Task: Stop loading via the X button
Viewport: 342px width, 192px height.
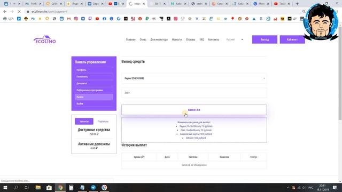Action: click(x=19, y=12)
